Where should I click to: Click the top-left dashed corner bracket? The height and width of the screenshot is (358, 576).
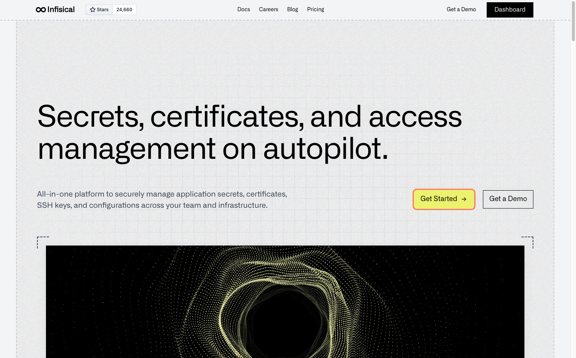[x=42, y=241]
